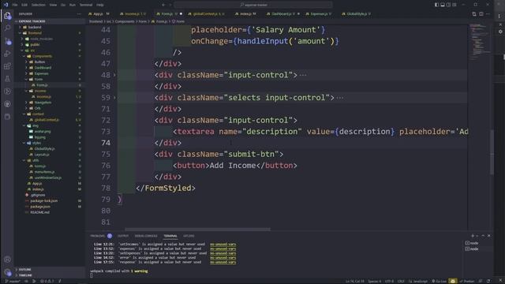Toggle primary sidebar layout icon

(436, 5)
